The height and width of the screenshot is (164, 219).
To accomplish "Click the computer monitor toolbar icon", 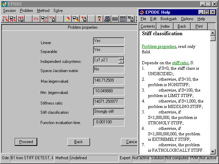I will coord(107,19).
